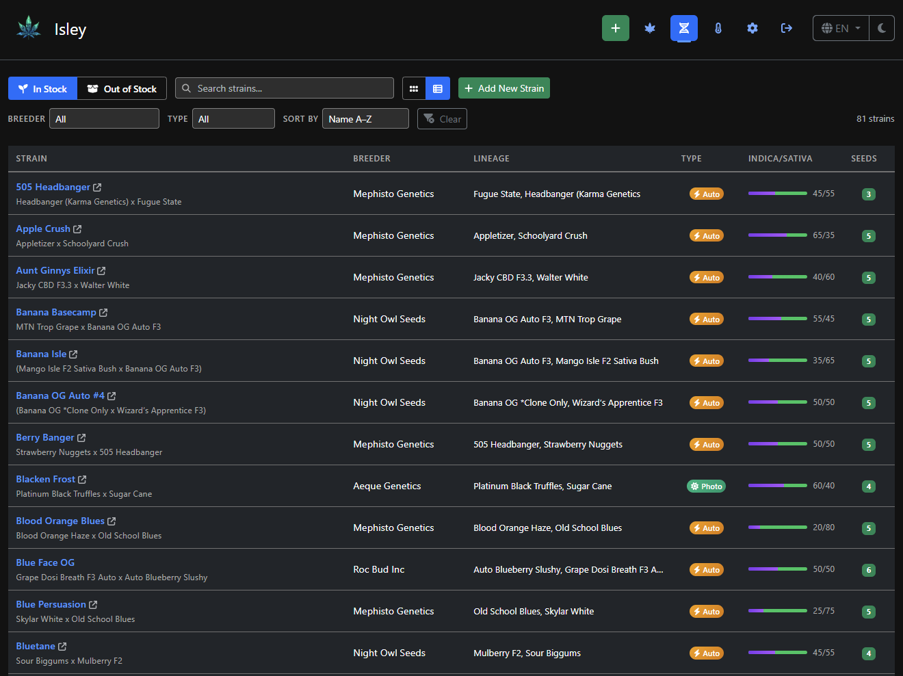
Task: Open settings gear icon
Action: pyautogui.click(x=752, y=28)
